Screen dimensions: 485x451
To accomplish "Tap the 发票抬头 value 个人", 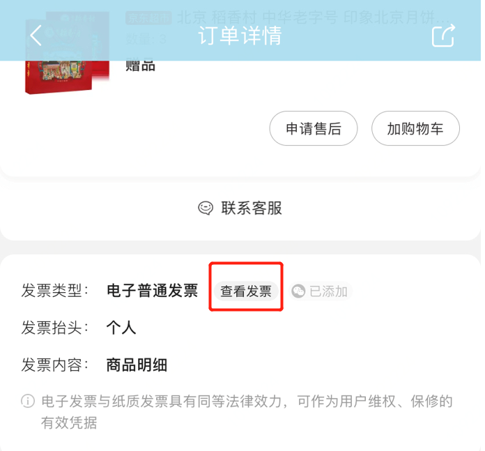I will pos(121,328).
